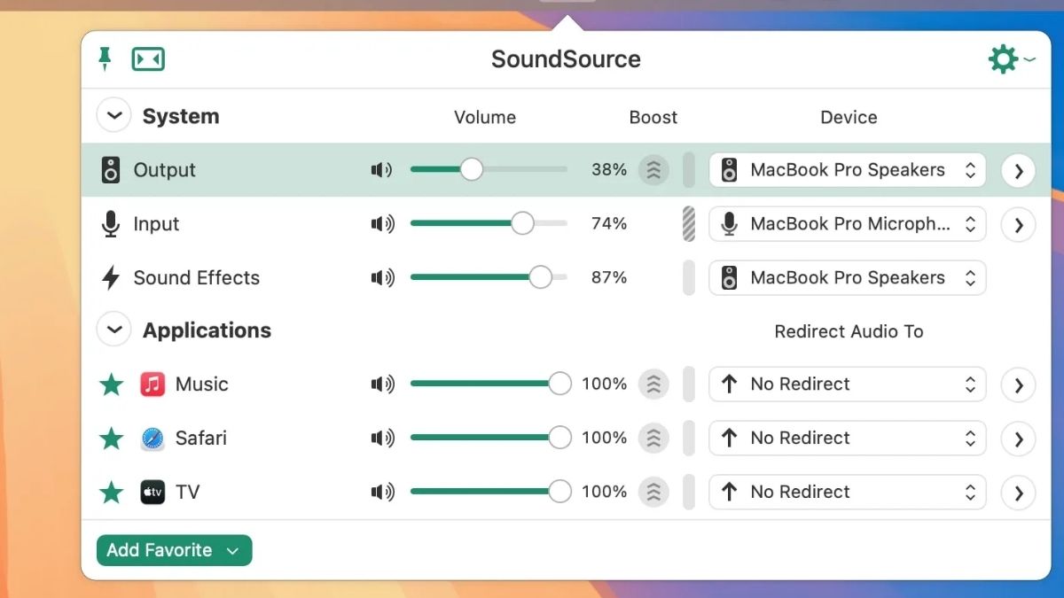Pin the SoundSource window open

point(105,59)
